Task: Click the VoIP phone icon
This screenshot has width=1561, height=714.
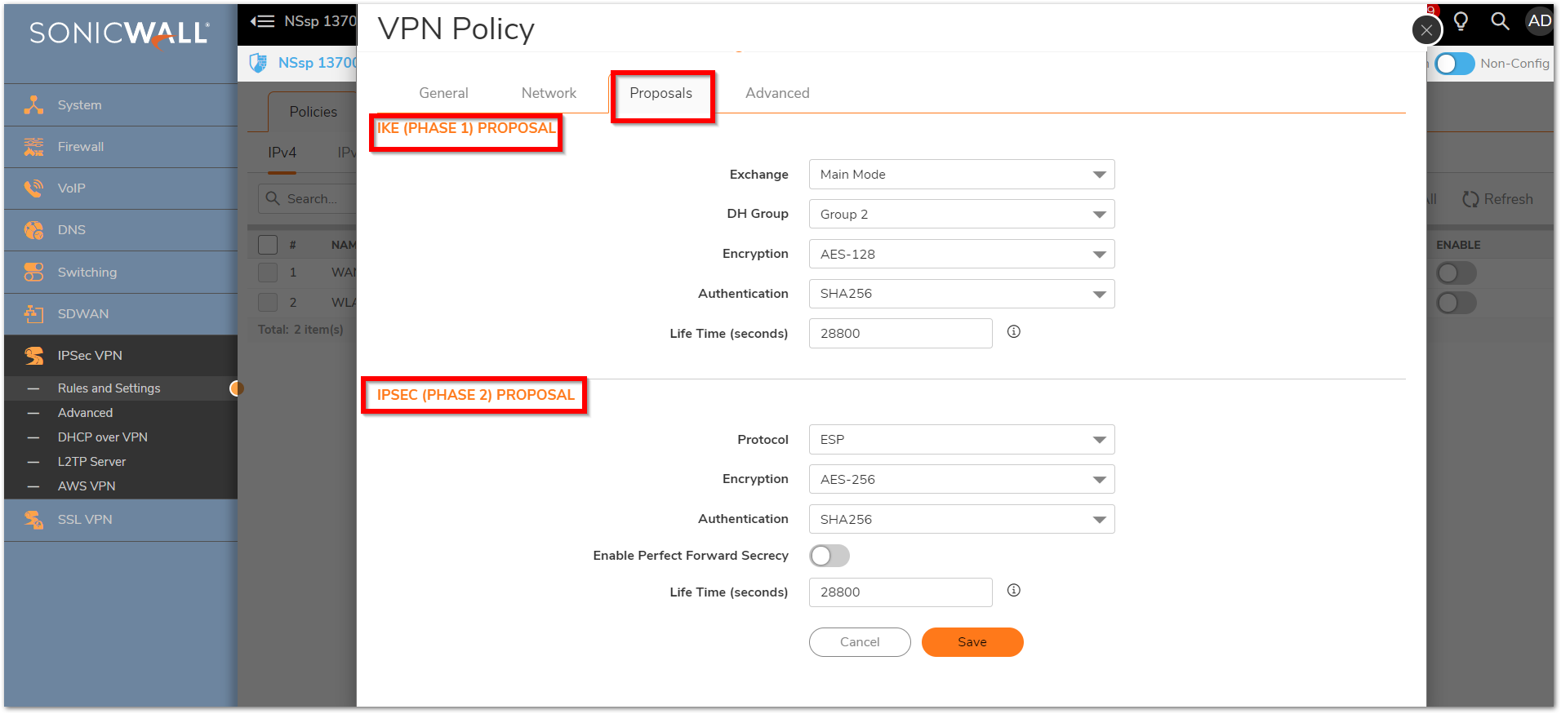Action: [x=33, y=188]
